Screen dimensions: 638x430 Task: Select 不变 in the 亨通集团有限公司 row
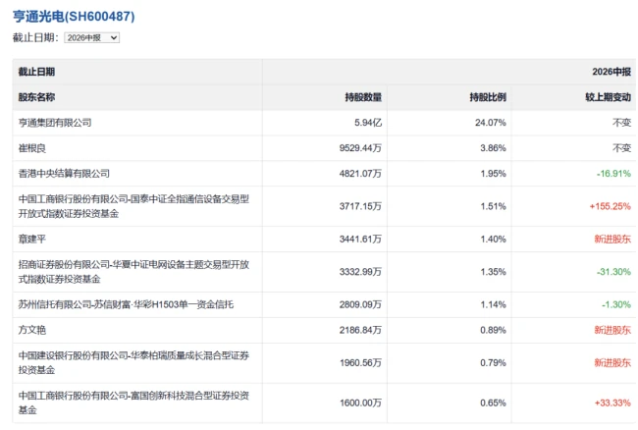[x=622, y=123]
